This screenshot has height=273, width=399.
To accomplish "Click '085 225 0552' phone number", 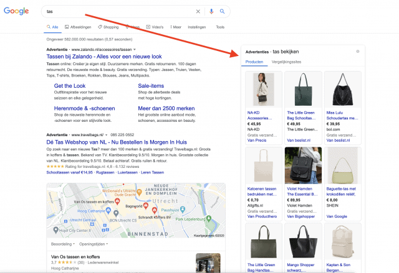I will click(122, 135).
